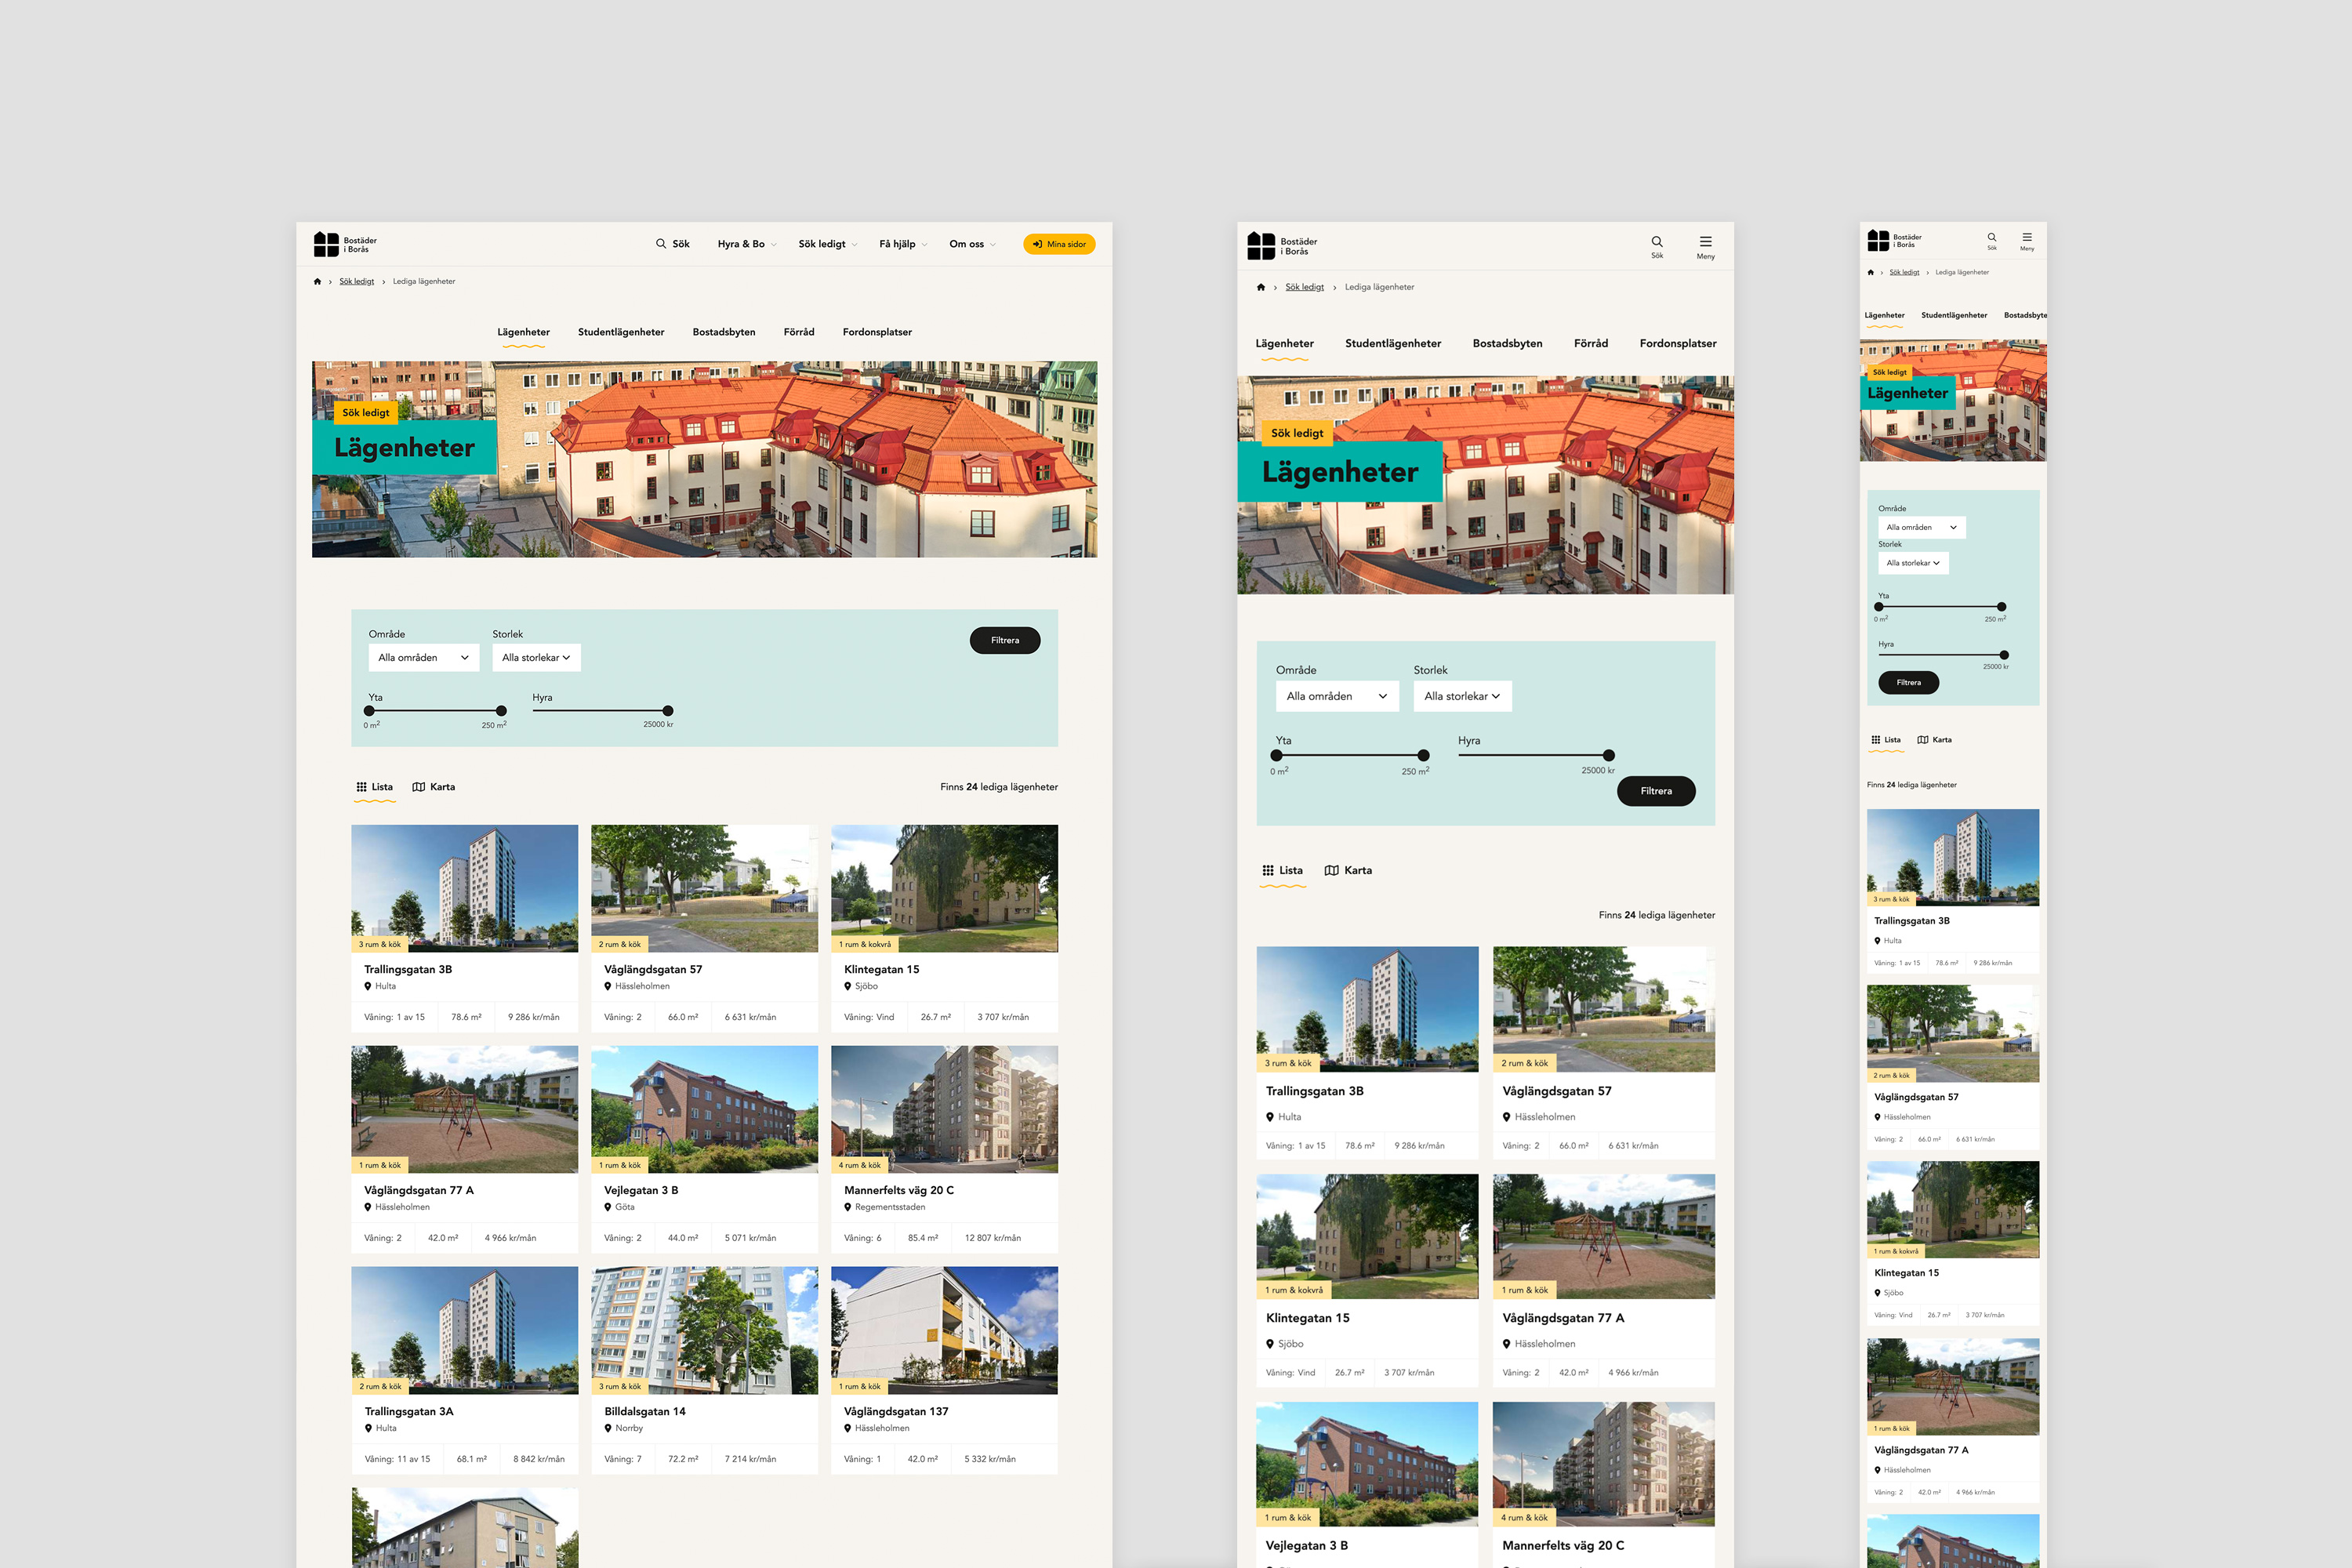Viewport: 2352px width, 1568px height.
Task: Open Klintegatan 15 listing photo in tablet grid
Action: [1367, 1237]
